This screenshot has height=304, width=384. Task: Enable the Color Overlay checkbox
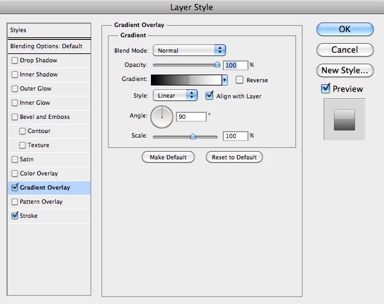click(x=15, y=174)
